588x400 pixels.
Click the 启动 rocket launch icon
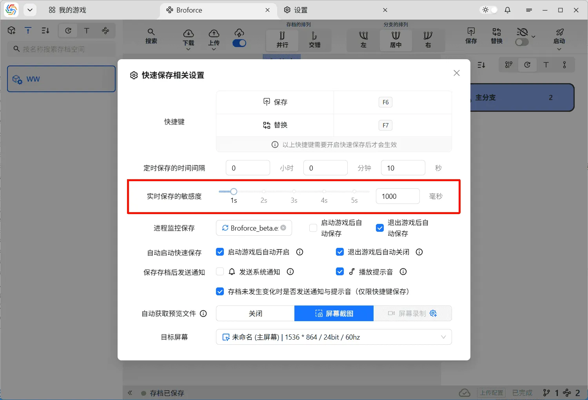(559, 34)
